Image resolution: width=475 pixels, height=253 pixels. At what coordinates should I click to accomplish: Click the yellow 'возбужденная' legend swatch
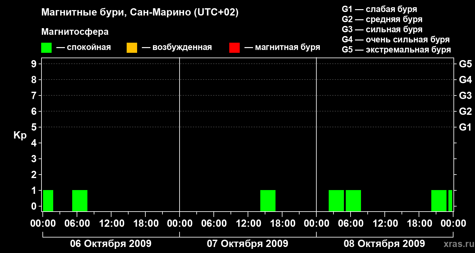tap(132, 48)
